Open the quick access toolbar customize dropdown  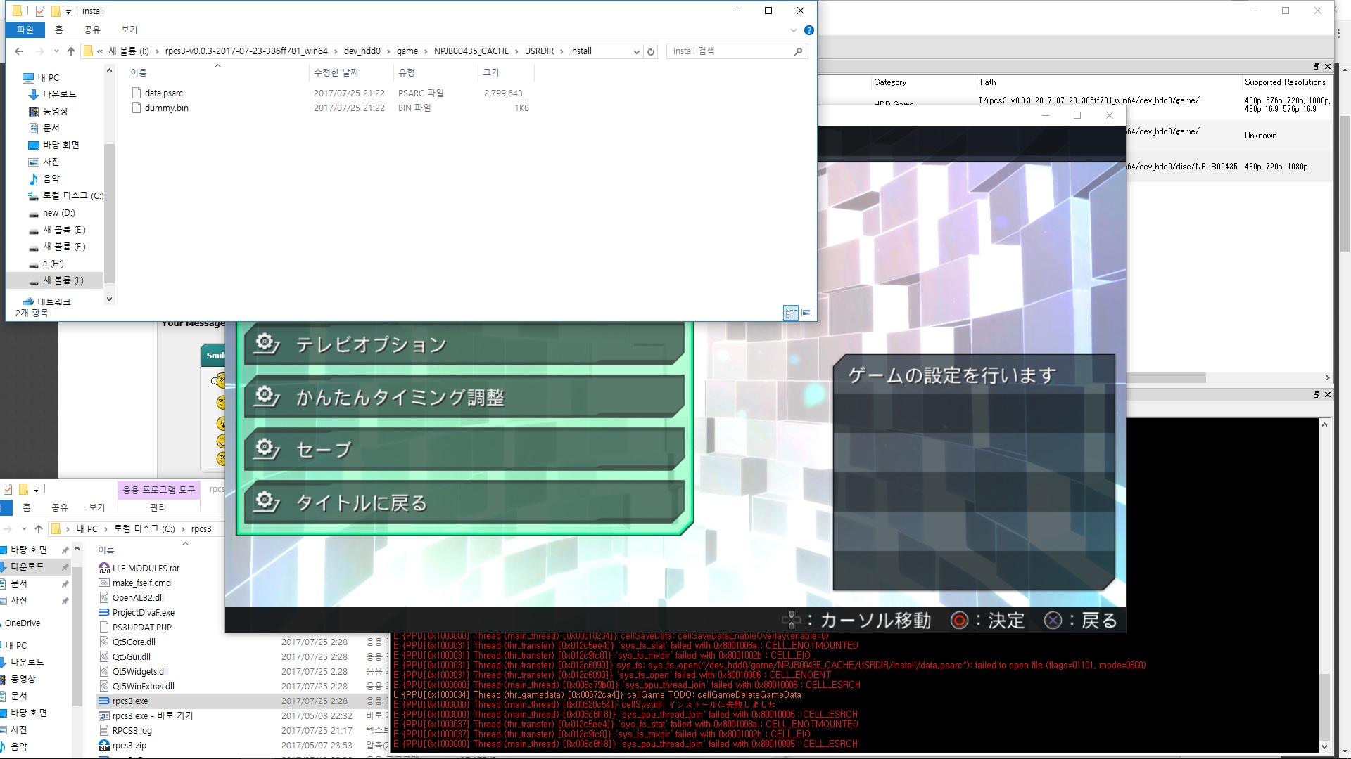click(68, 11)
